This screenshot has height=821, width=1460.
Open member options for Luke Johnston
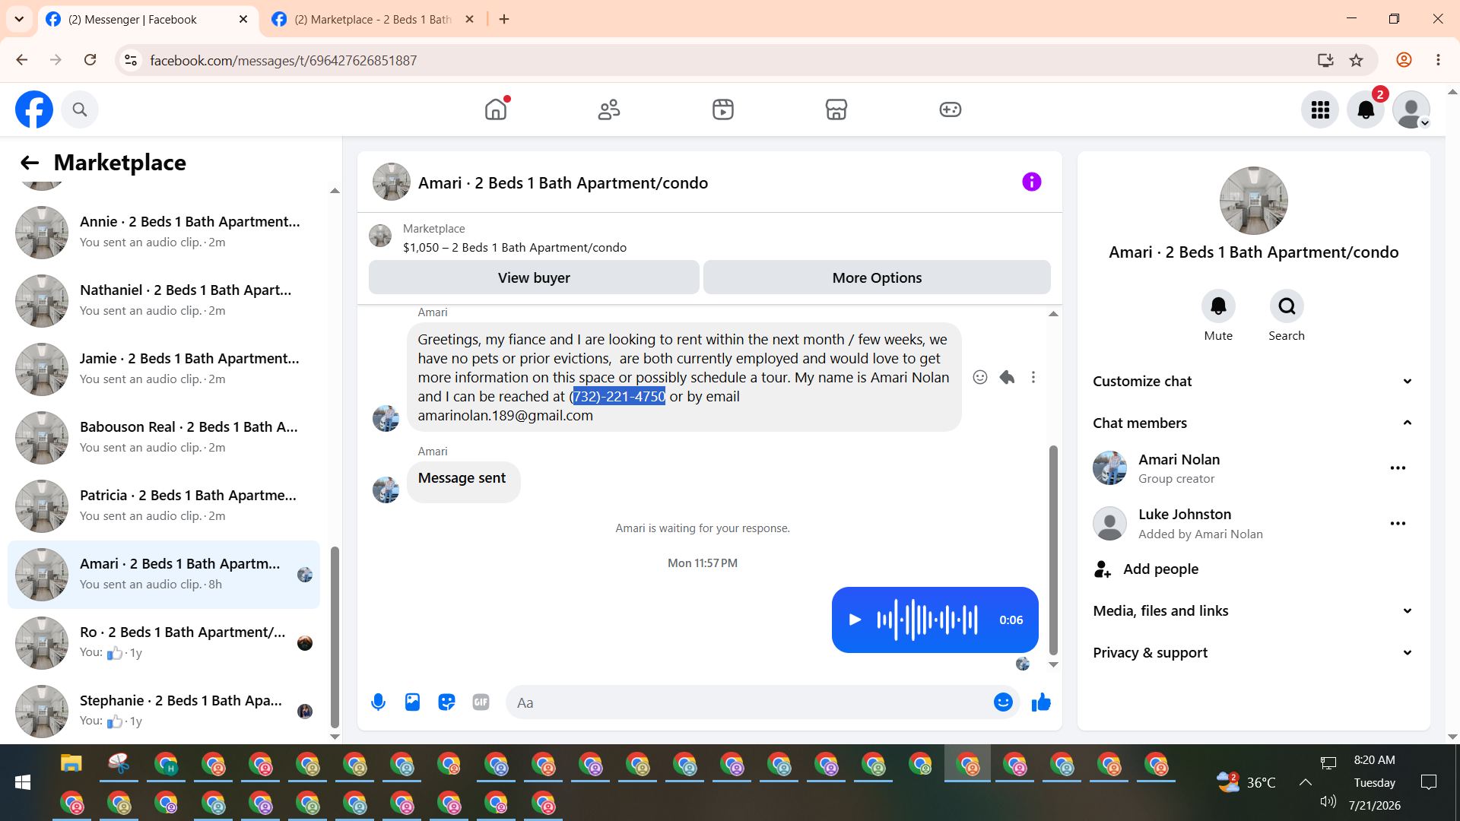(1398, 524)
